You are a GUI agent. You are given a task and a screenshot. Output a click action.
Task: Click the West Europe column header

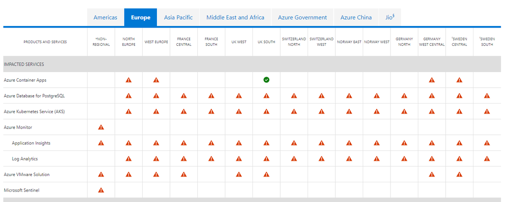point(156,42)
